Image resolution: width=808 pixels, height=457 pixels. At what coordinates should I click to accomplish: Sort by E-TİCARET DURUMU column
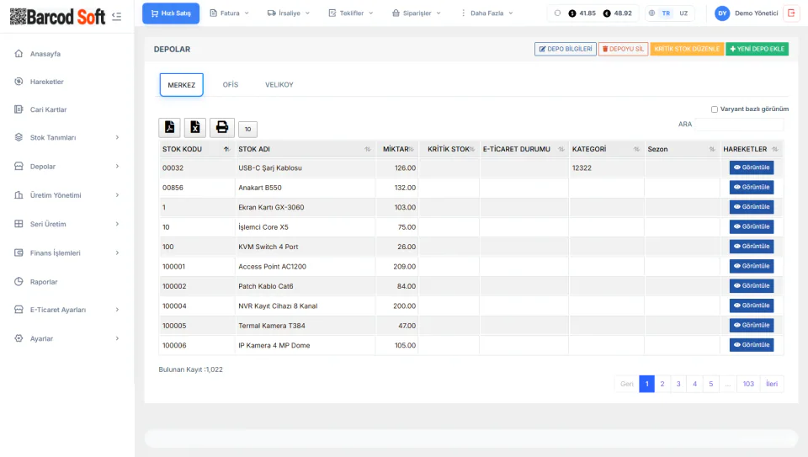[x=524, y=149]
